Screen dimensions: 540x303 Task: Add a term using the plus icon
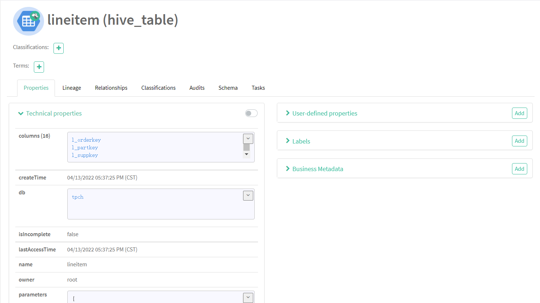39,66
